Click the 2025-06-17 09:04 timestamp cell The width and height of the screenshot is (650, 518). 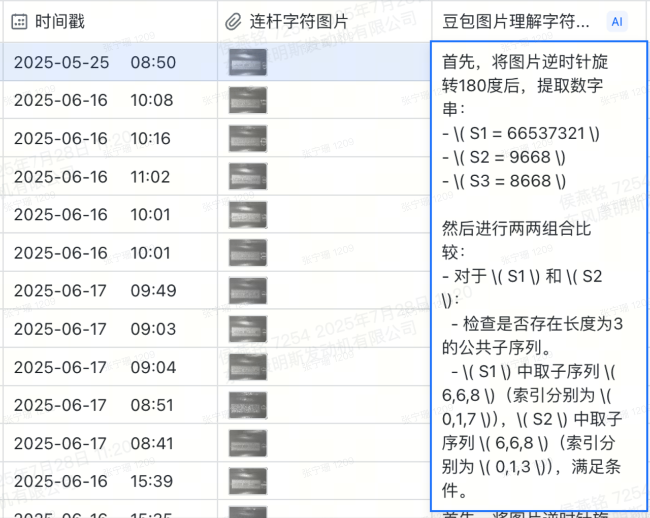point(94,367)
